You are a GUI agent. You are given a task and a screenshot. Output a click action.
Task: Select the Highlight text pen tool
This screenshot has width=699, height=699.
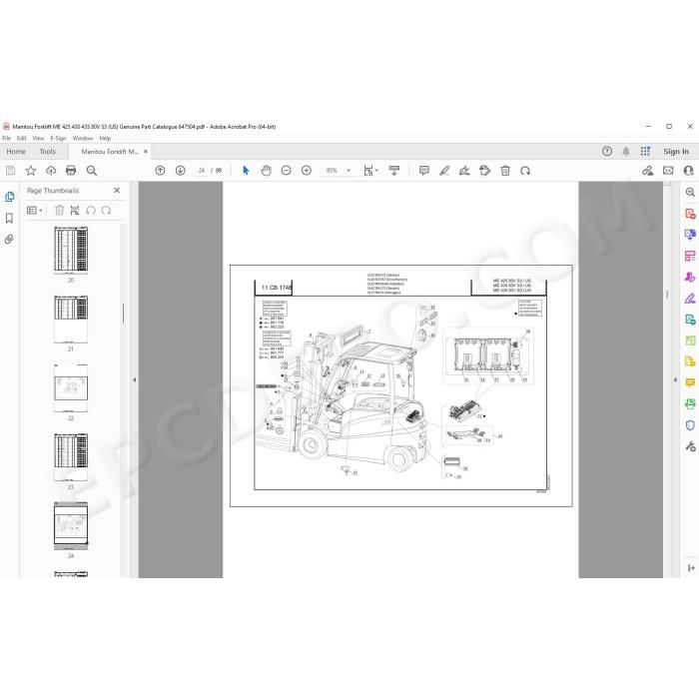pyautogui.click(x=444, y=171)
